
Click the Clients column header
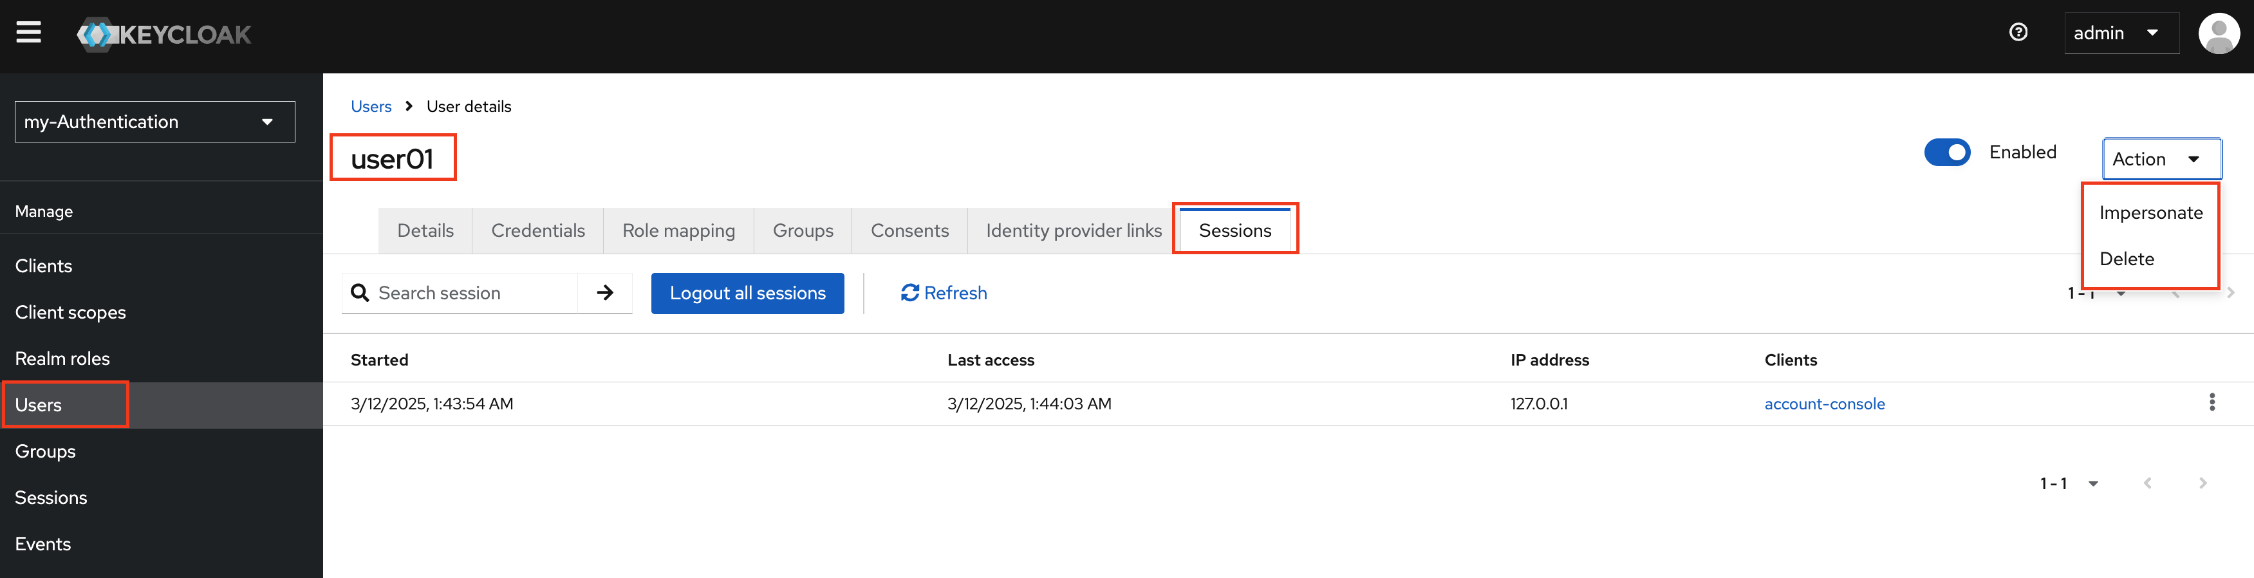pos(1790,360)
